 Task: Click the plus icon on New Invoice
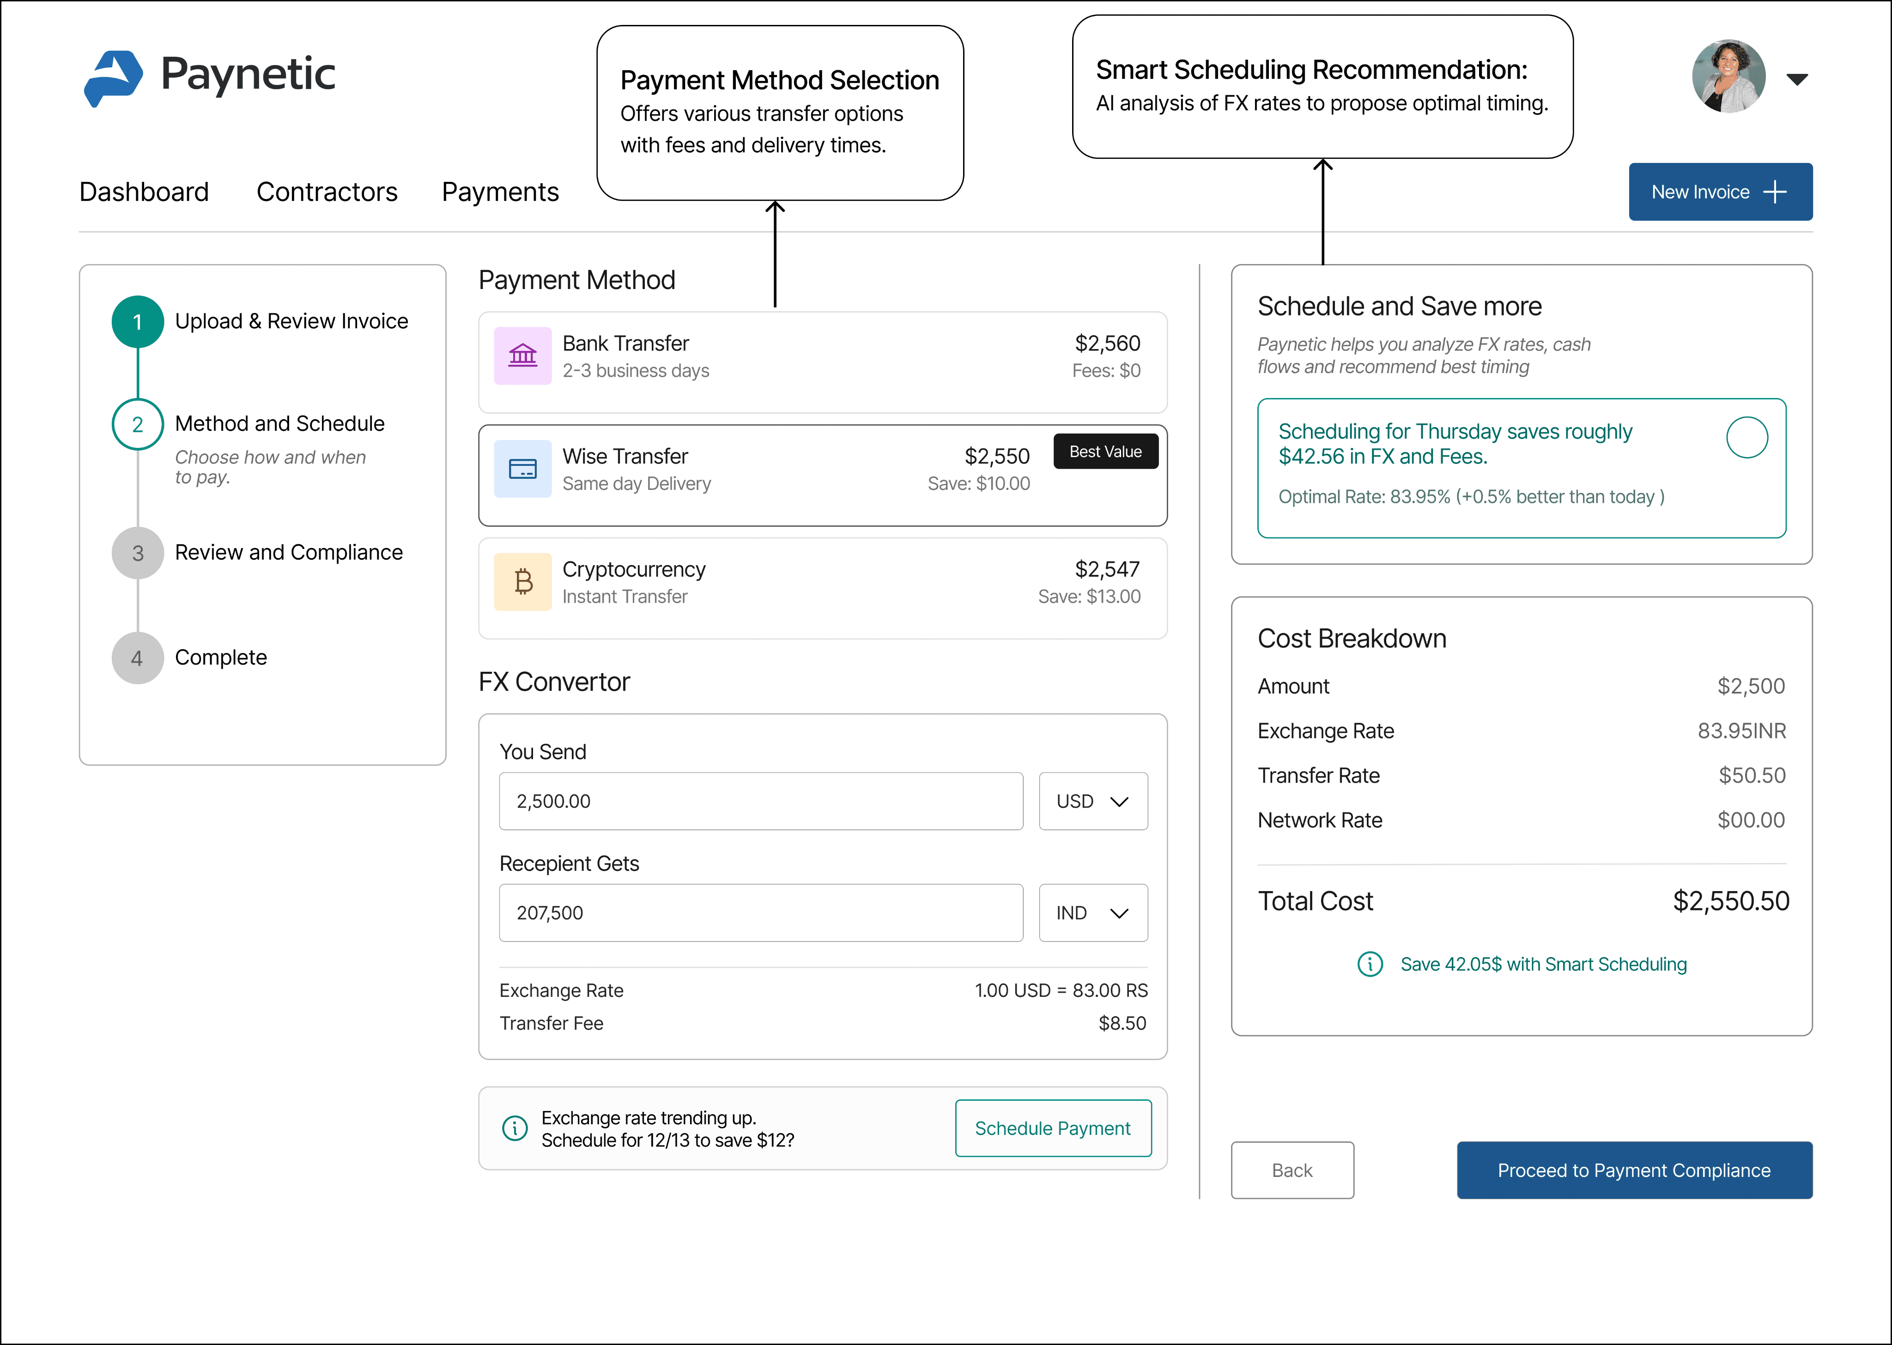pos(1775,192)
